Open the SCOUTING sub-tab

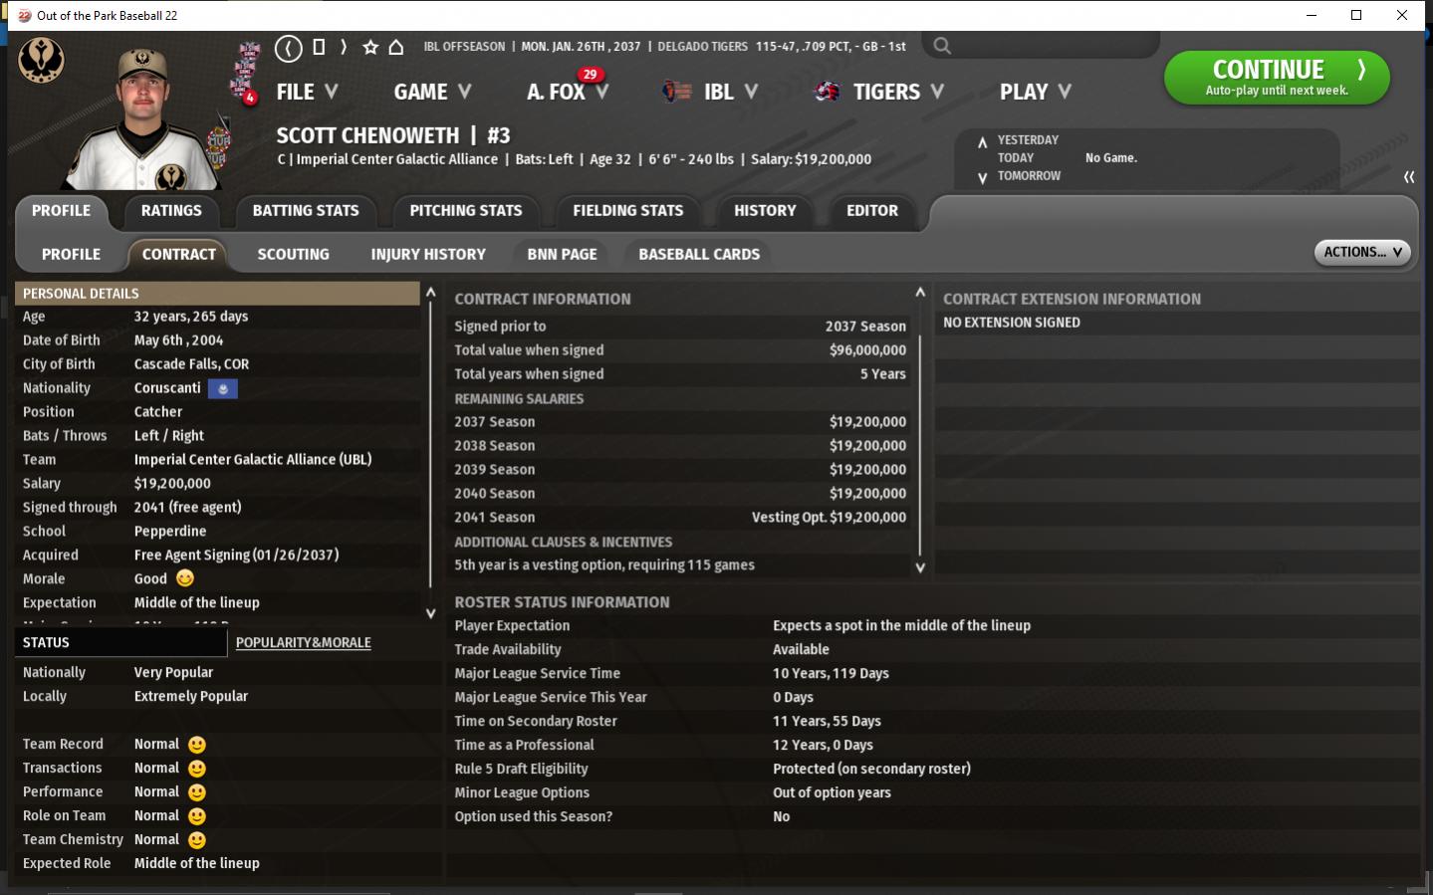click(x=293, y=255)
